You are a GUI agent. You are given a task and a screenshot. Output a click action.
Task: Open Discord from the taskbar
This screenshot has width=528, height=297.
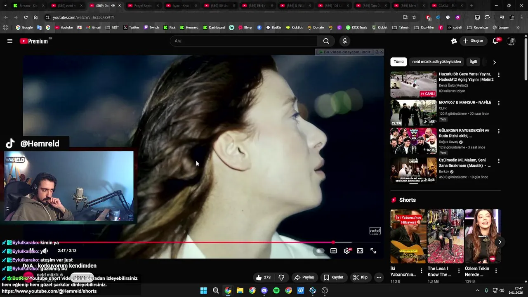[264, 290]
